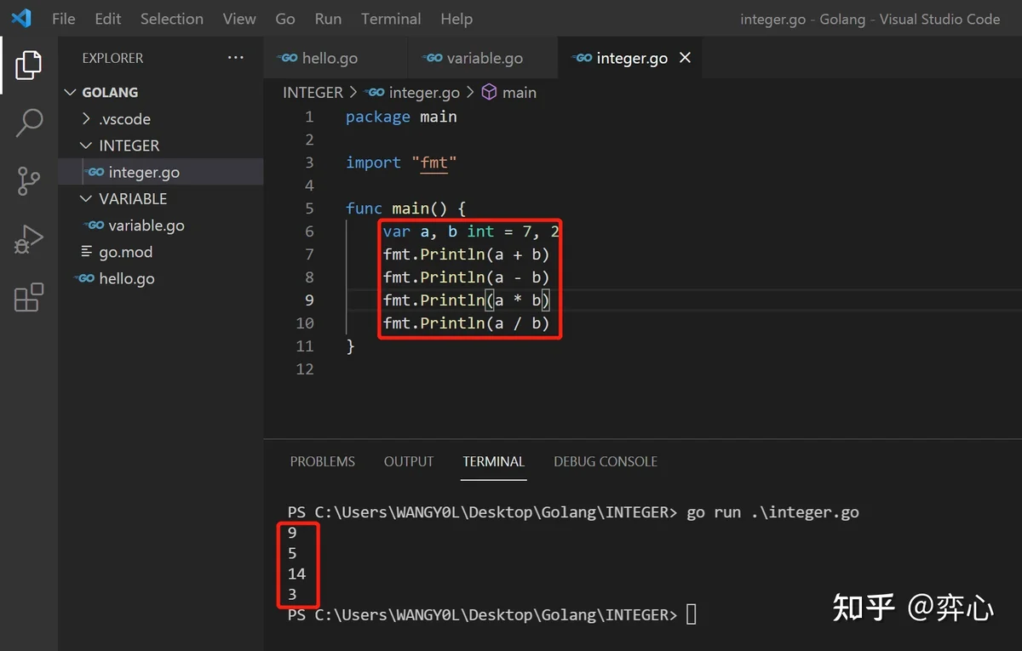Click line number 9 in the gutter
The height and width of the screenshot is (651, 1022).
pyautogui.click(x=309, y=300)
